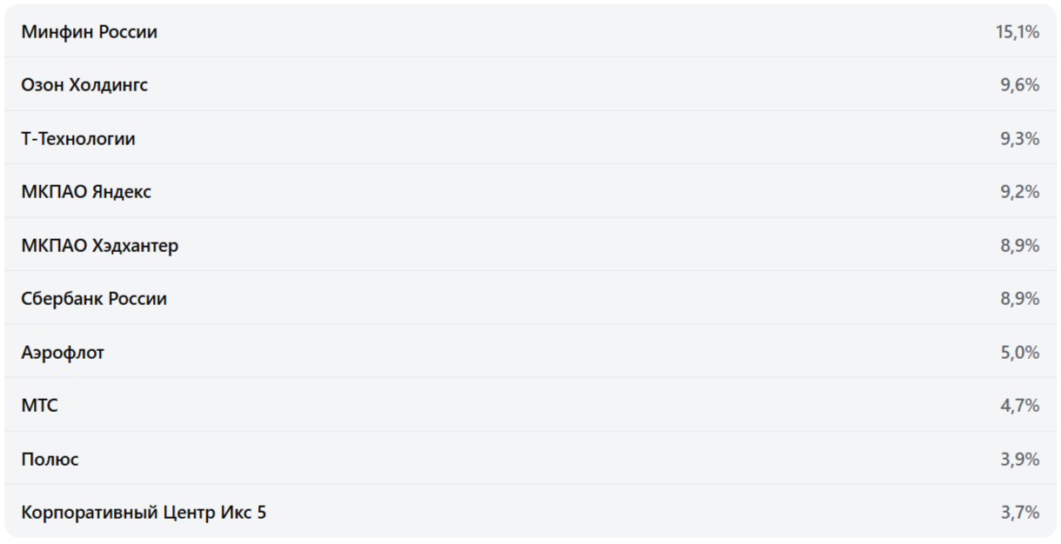Select the МКПАО Яндекс row label
1061x544 pixels.
point(86,192)
